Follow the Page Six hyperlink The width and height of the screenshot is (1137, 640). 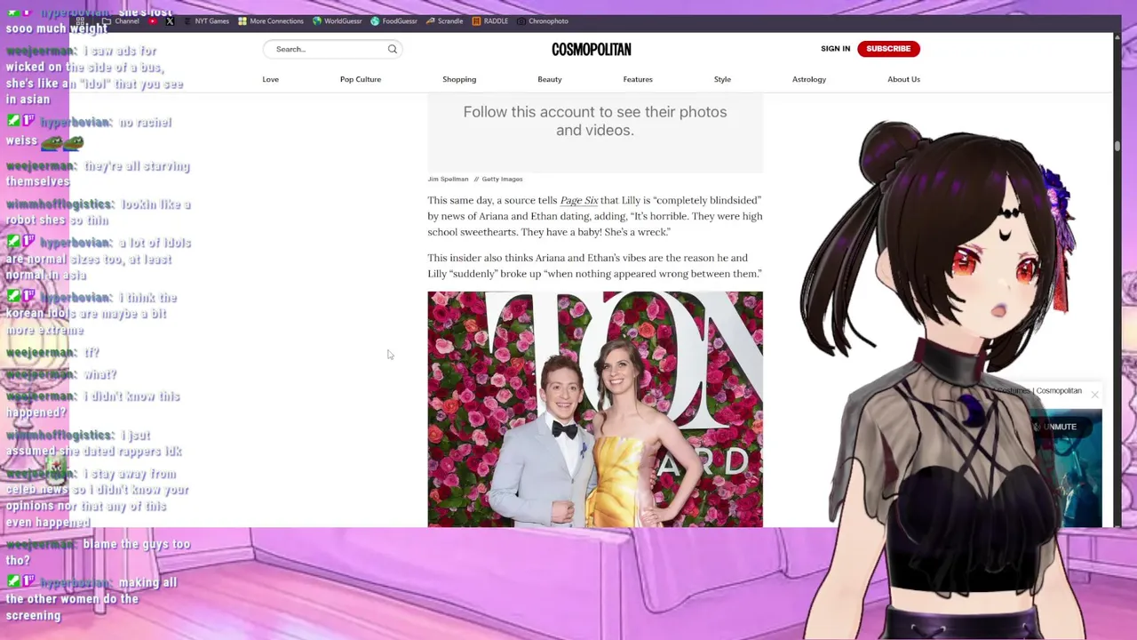(x=578, y=201)
